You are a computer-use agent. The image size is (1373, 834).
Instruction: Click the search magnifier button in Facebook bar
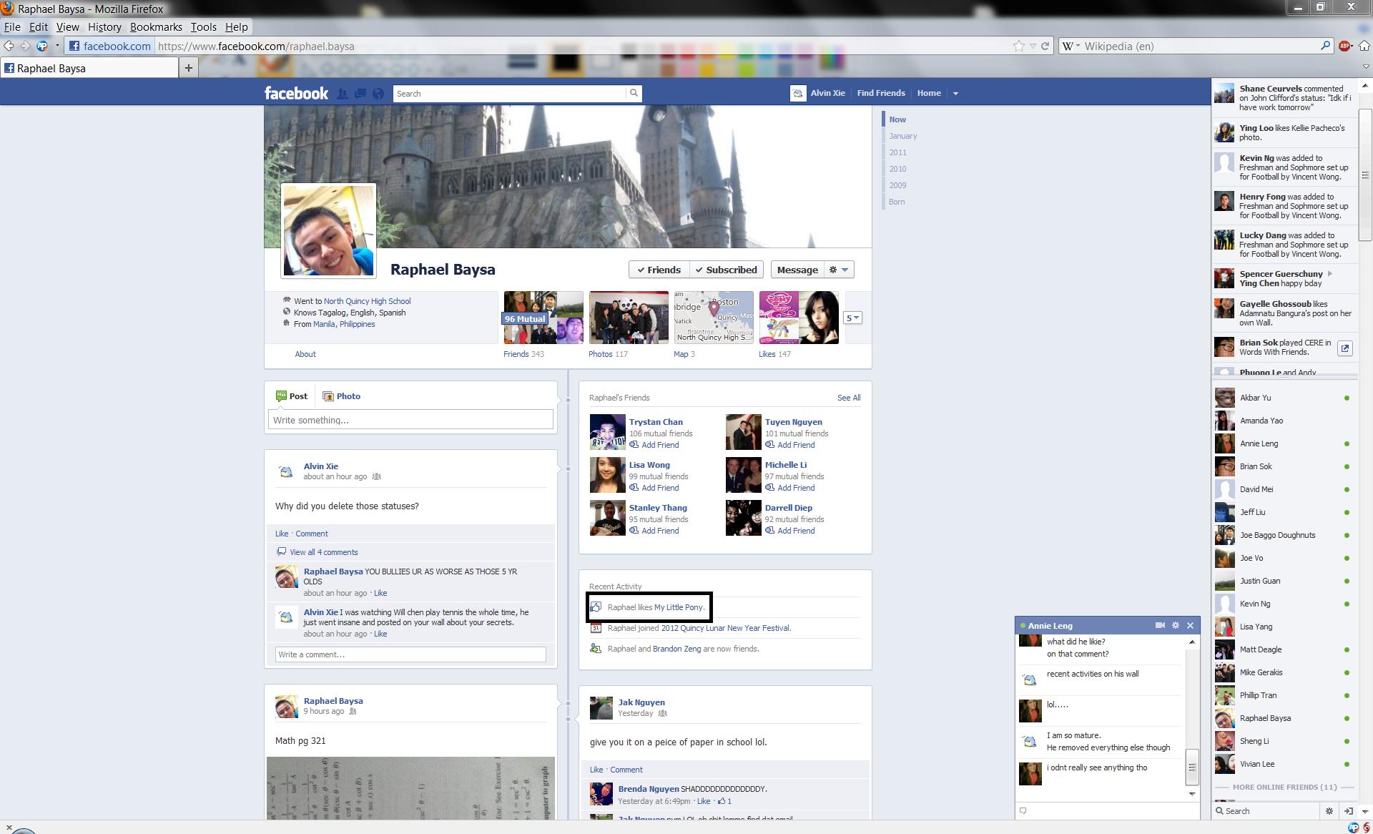click(634, 93)
